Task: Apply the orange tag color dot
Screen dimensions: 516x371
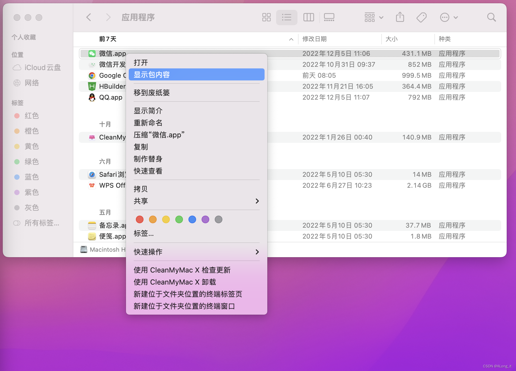Action: pyautogui.click(x=153, y=219)
